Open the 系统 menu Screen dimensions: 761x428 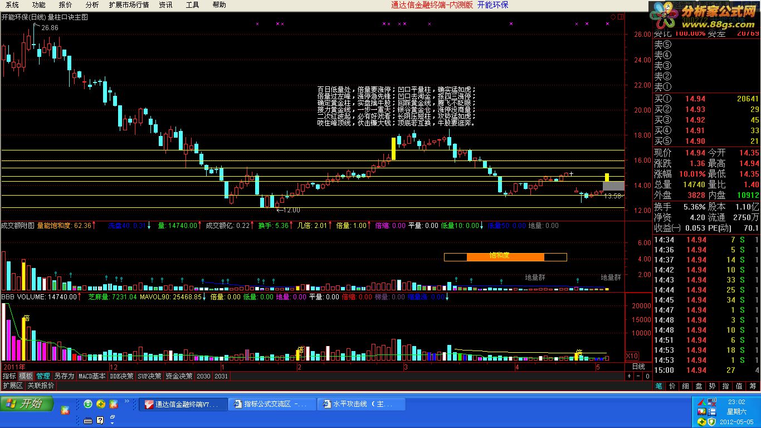pyautogui.click(x=12, y=5)
